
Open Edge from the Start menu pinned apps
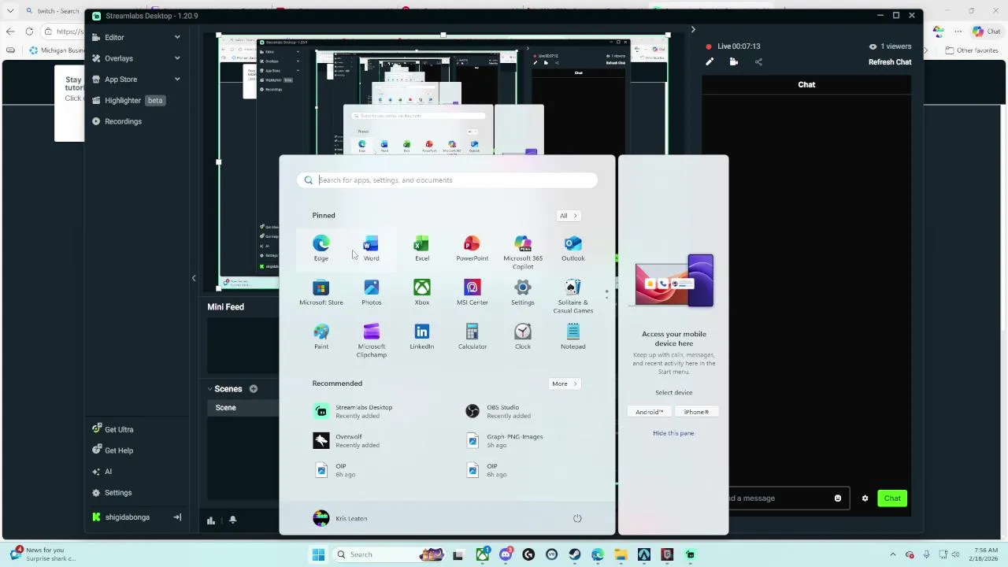(x=321, y=248)
